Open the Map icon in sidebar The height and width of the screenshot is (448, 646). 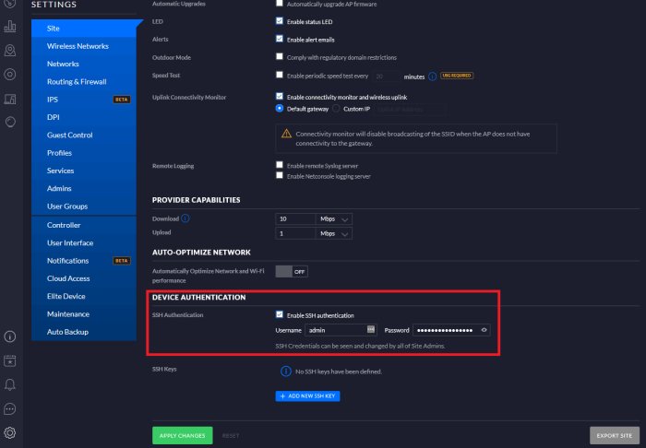(x=10, y=50)
